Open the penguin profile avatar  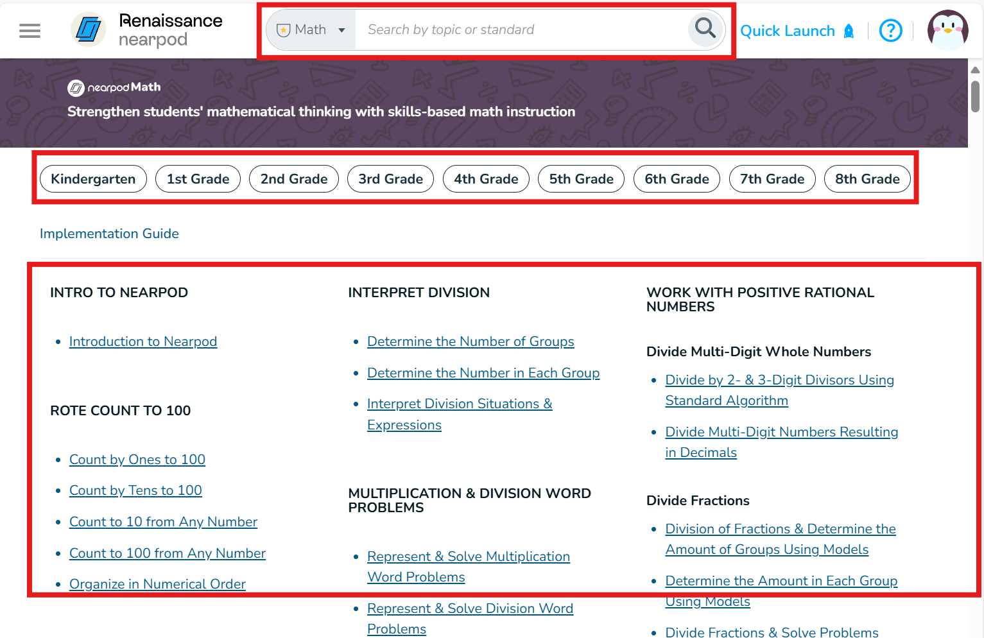[947, 30]
